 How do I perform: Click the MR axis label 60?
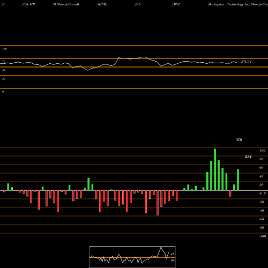262,168
